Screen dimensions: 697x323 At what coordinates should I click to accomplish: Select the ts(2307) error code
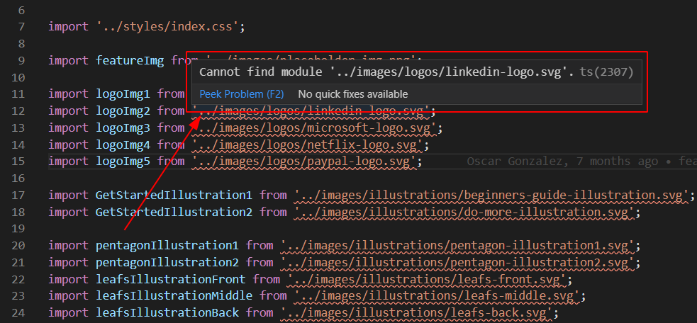(x=607, y=72)
